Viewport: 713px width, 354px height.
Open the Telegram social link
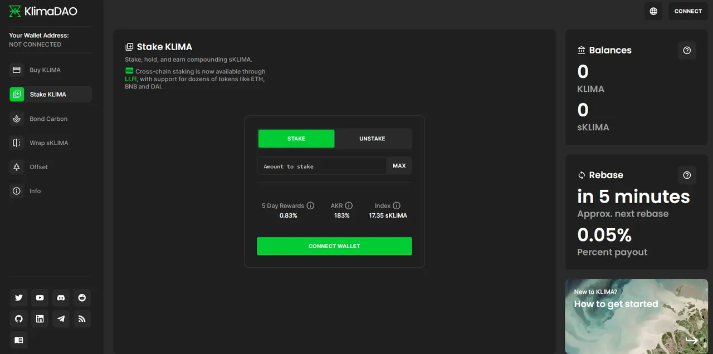[61, 319]
